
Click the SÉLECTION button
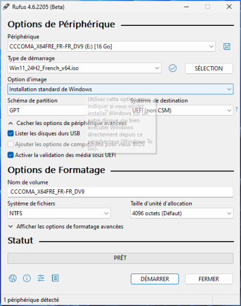pyautogui.click(x=209, y=69)
